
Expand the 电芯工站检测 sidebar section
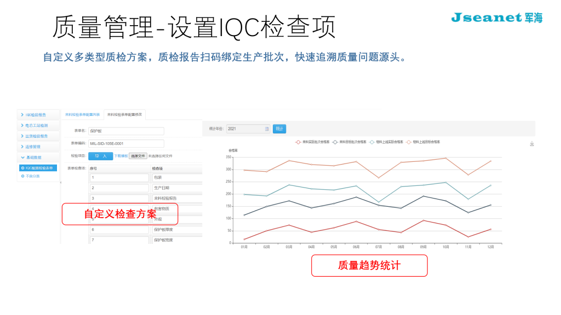38,125
